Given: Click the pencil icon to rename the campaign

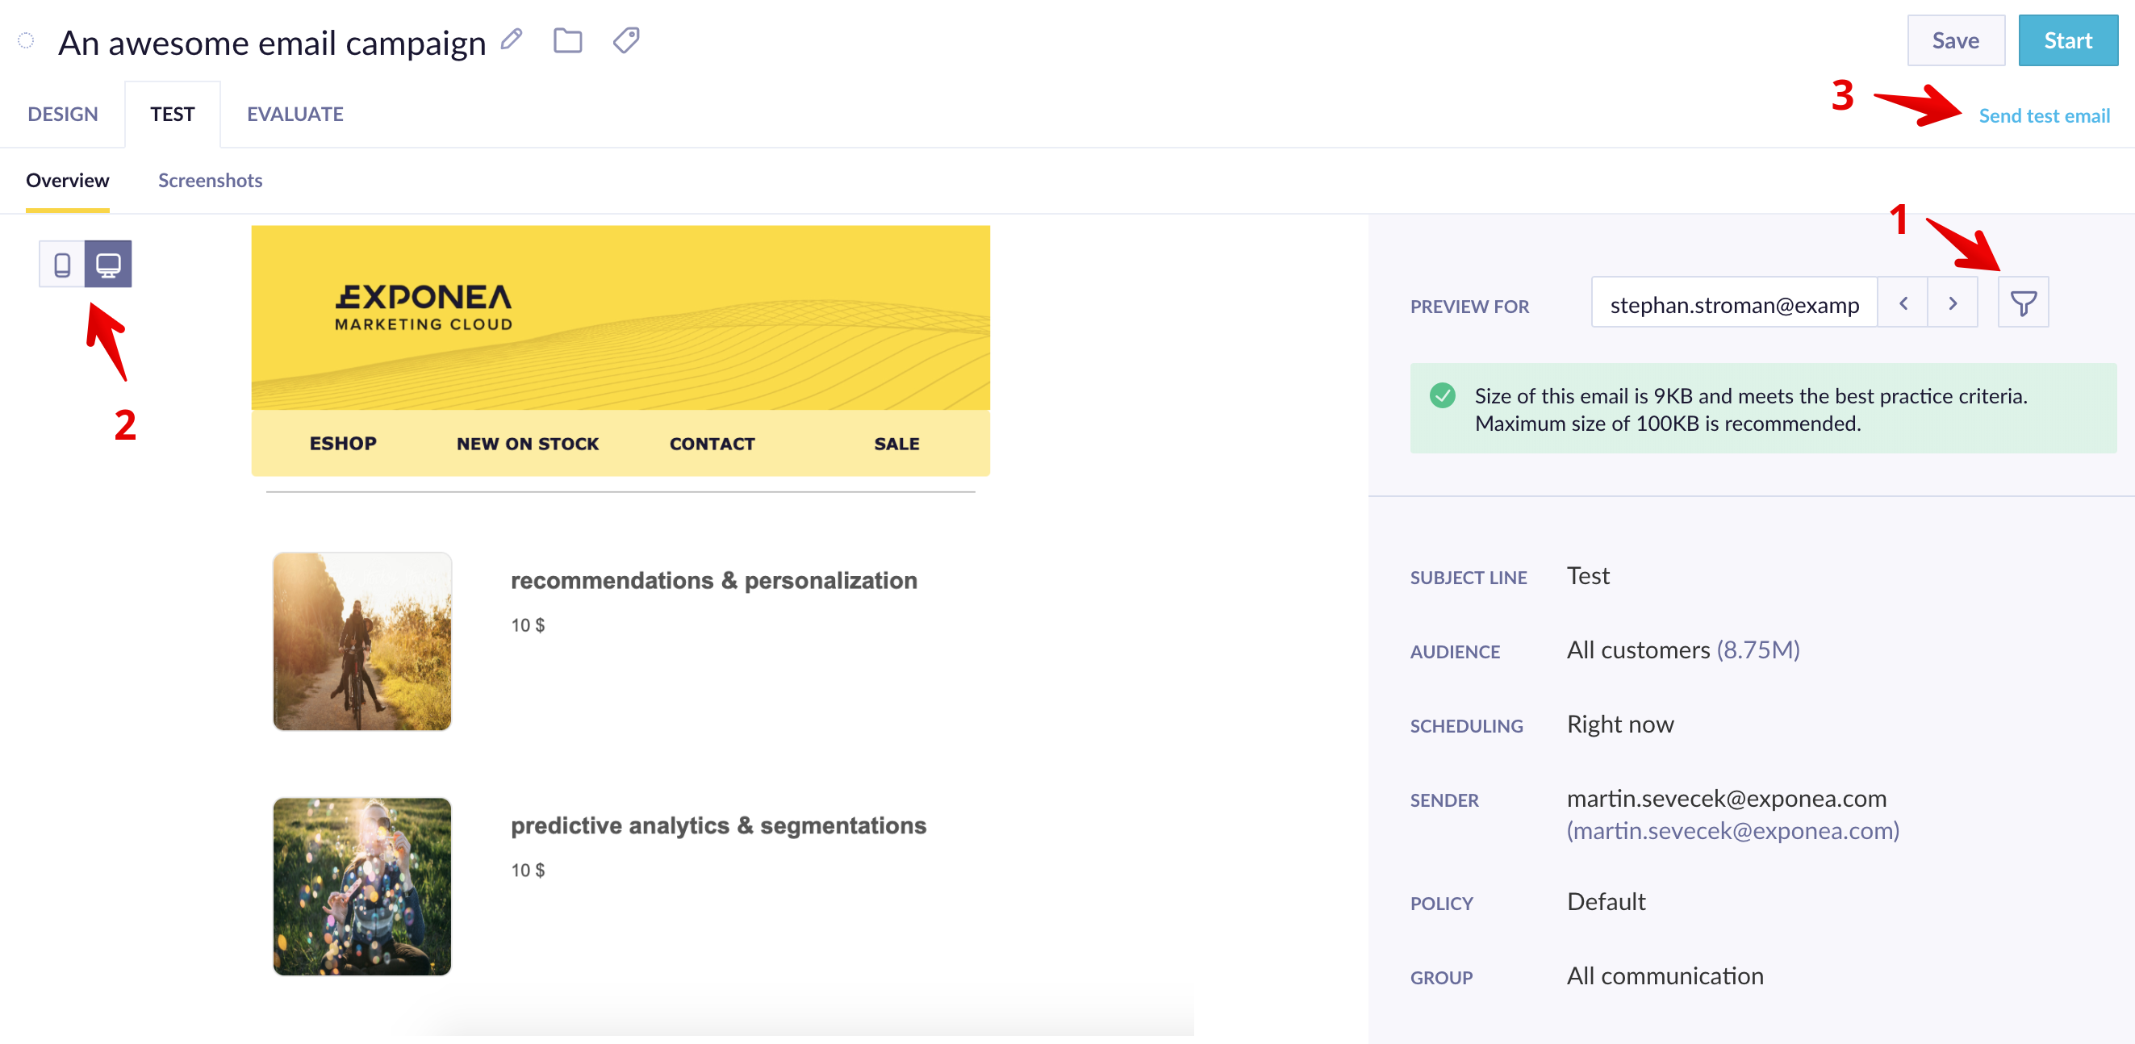Looking at the screenshot, I should (512, 40).
